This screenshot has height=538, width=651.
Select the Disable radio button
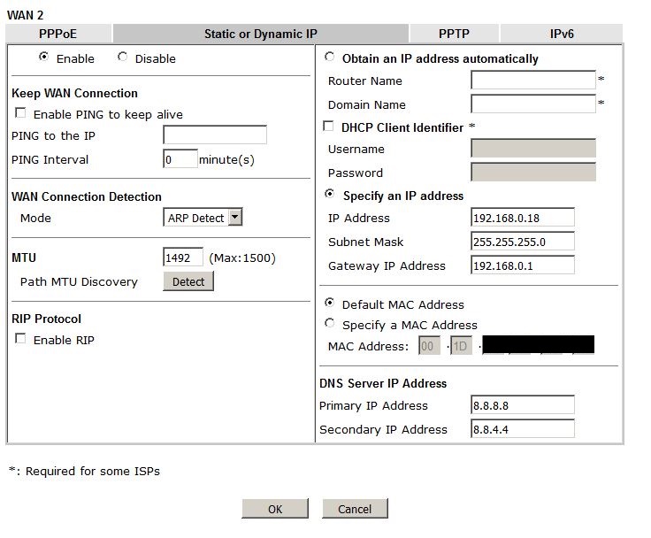coord(122,57)
